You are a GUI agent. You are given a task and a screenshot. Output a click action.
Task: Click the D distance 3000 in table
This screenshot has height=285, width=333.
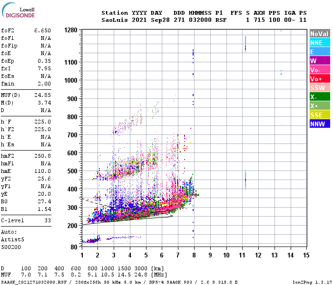click(x=141, y=268)
